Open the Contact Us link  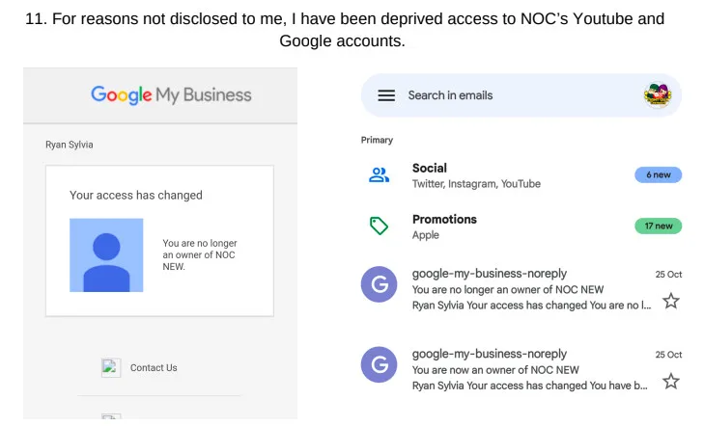pyautogui.click(x=154, y=368)
